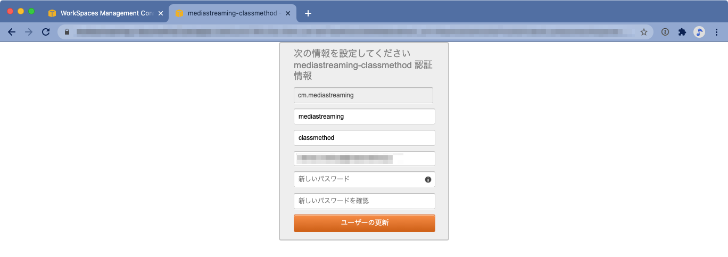Click the mediastreaming name field
This screenshot has height=257, width=728.
point(365,117)
